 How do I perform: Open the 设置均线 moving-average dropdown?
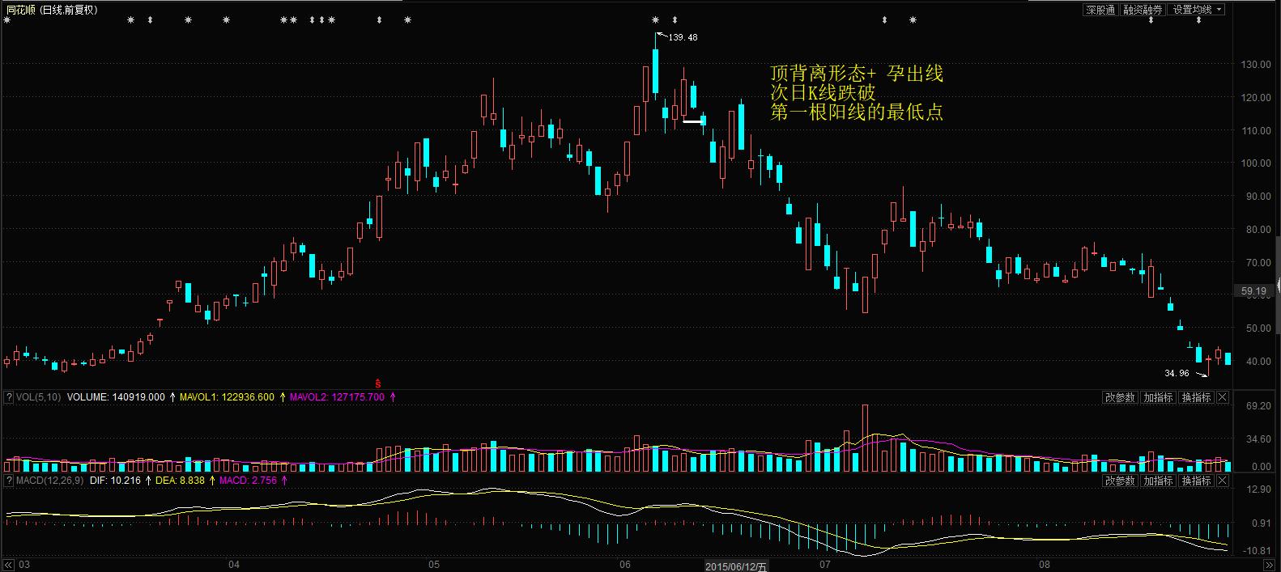pos(1198,10)
